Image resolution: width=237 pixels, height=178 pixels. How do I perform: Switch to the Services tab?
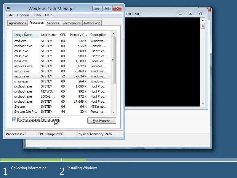click(53, 23)
